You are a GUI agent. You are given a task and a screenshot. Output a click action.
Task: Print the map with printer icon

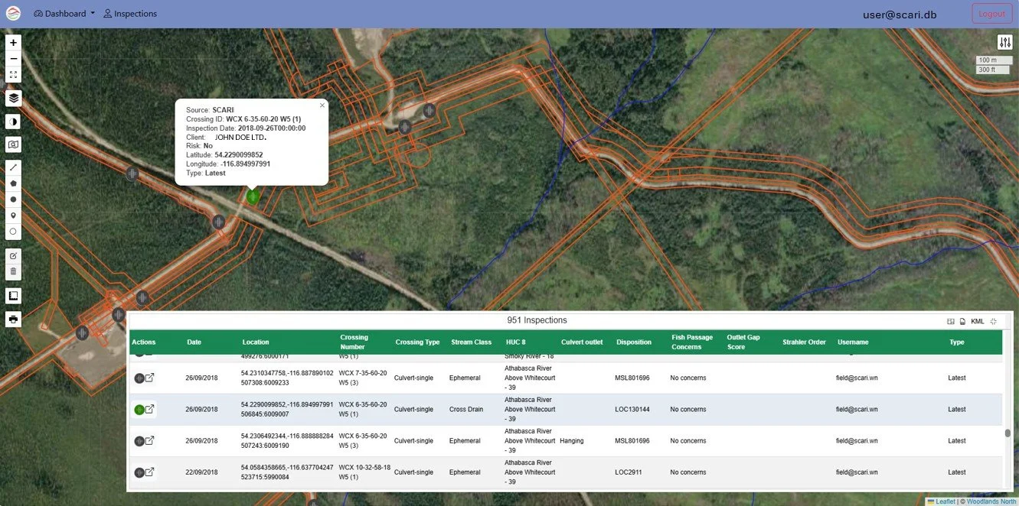point(13,319)
